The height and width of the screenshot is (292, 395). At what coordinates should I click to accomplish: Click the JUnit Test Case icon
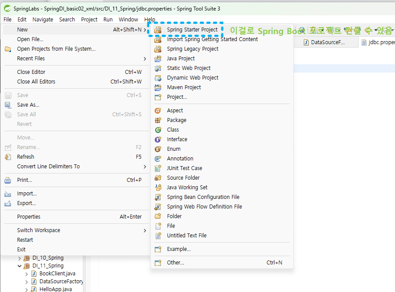coord(158,168)
